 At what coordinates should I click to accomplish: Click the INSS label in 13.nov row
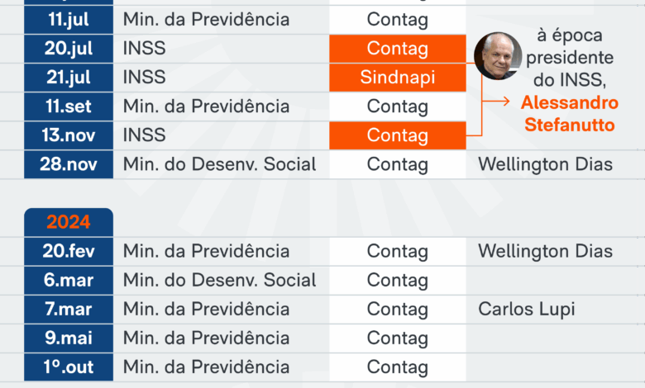pos(145,135)
